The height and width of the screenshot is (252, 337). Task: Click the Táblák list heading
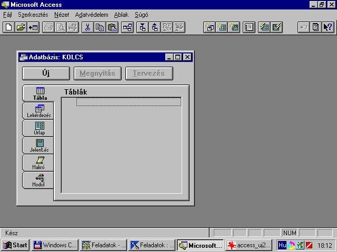[75, 92]
